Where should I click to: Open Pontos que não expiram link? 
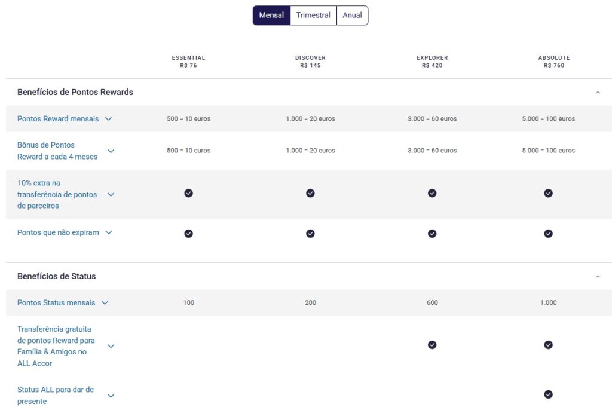click(x=58, y=232)
